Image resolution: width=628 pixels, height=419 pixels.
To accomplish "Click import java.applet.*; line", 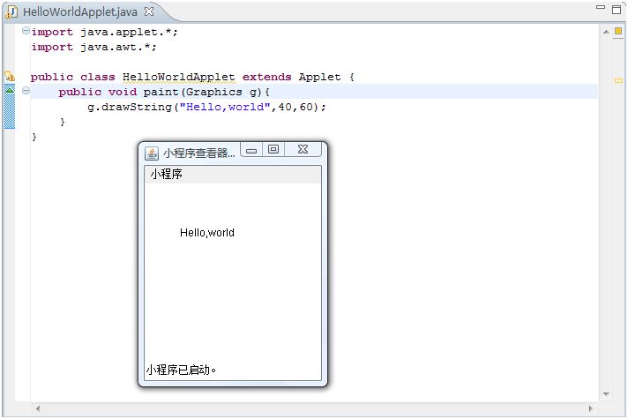I will coord(105,32).
